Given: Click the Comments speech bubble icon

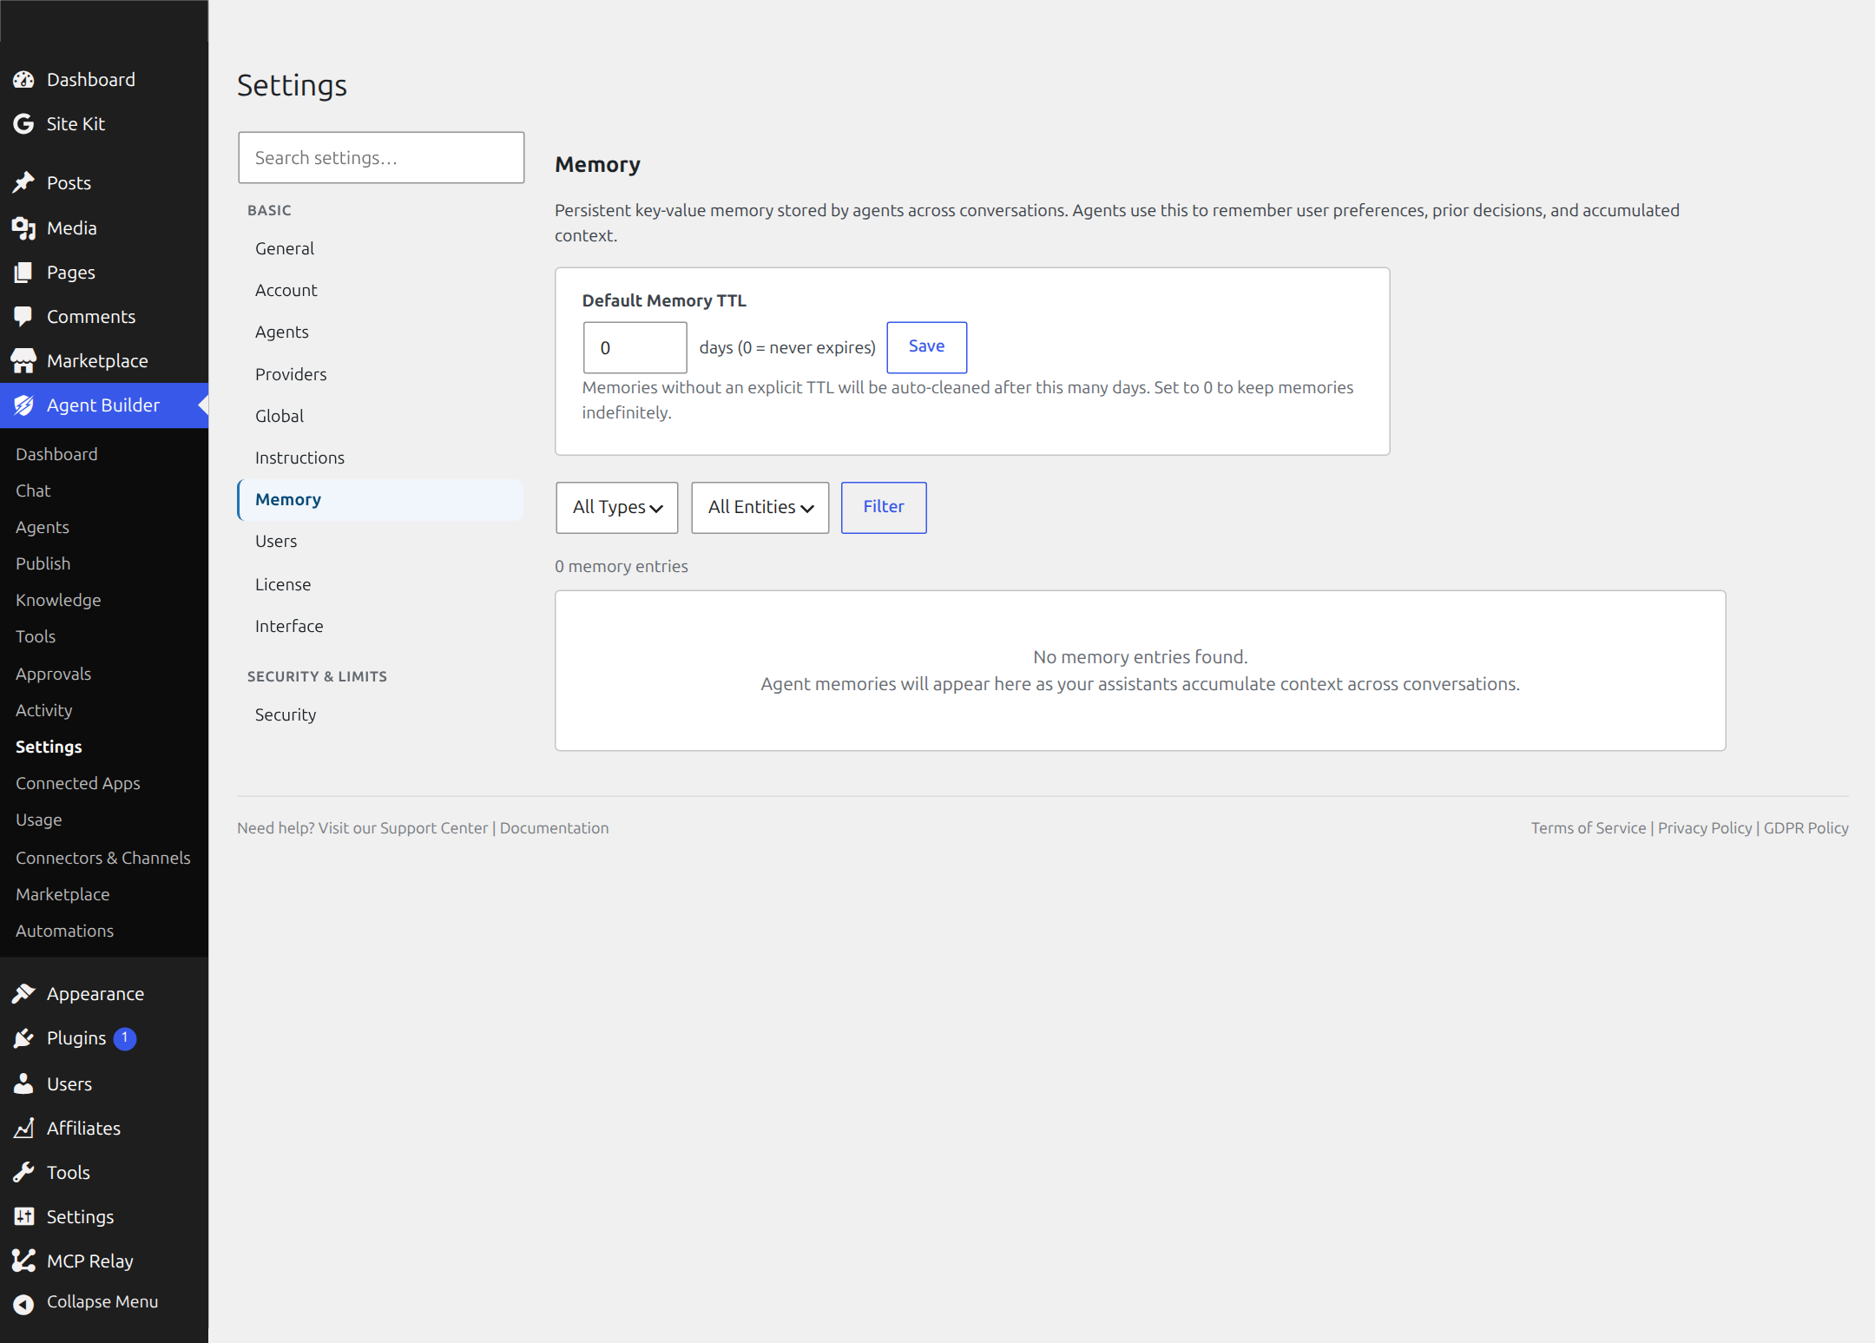Looking at the screenshot, I should click(23, 317).
